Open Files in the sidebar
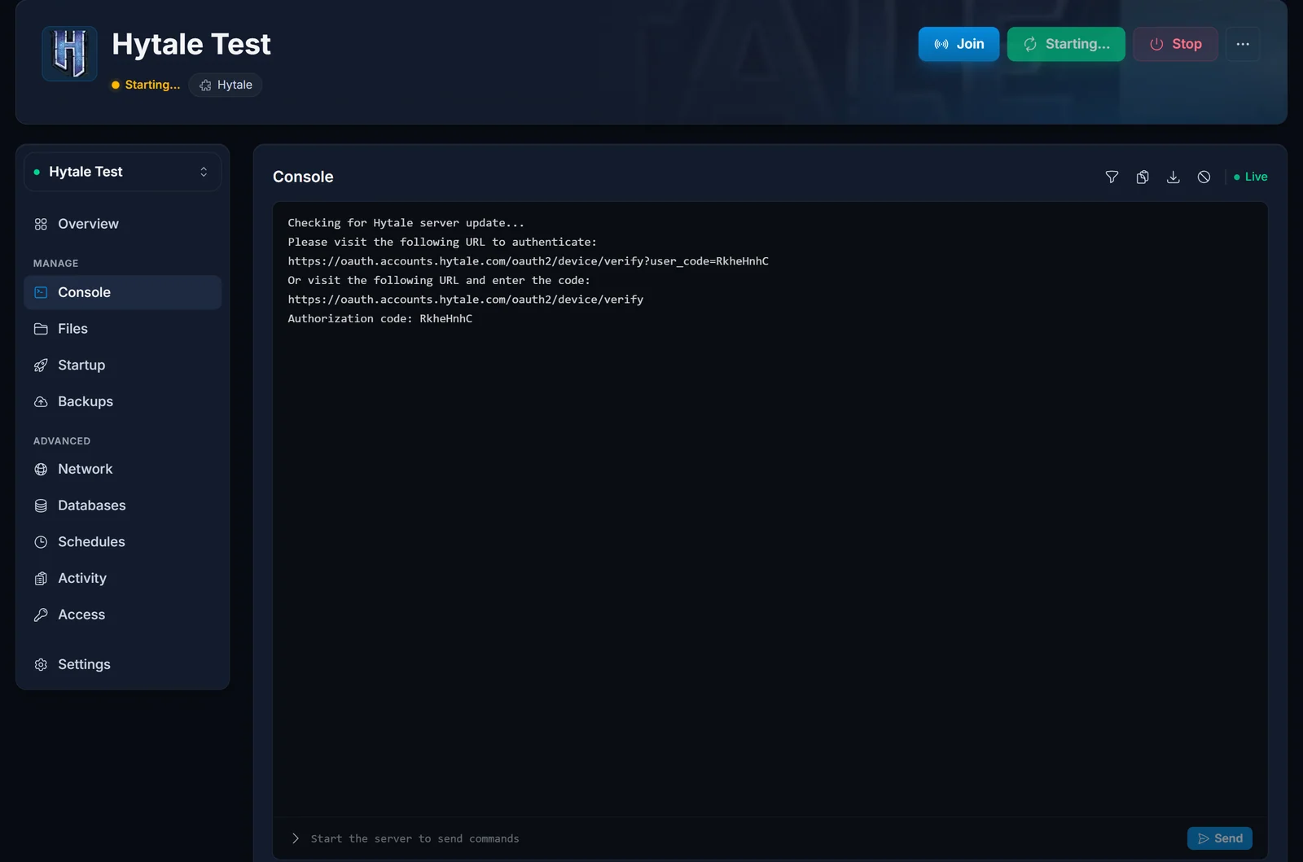The height and width of the screenshot is (862, 1303). tap(123, 329)
